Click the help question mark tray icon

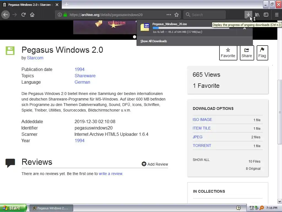pos(238,208)
